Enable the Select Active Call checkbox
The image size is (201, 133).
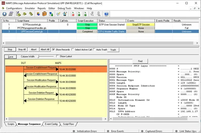coord(72,49)
